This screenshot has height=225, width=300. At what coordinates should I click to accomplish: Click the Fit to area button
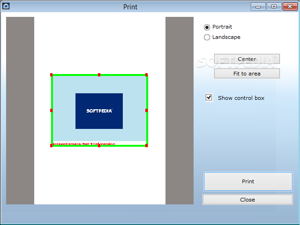point(247,74)
